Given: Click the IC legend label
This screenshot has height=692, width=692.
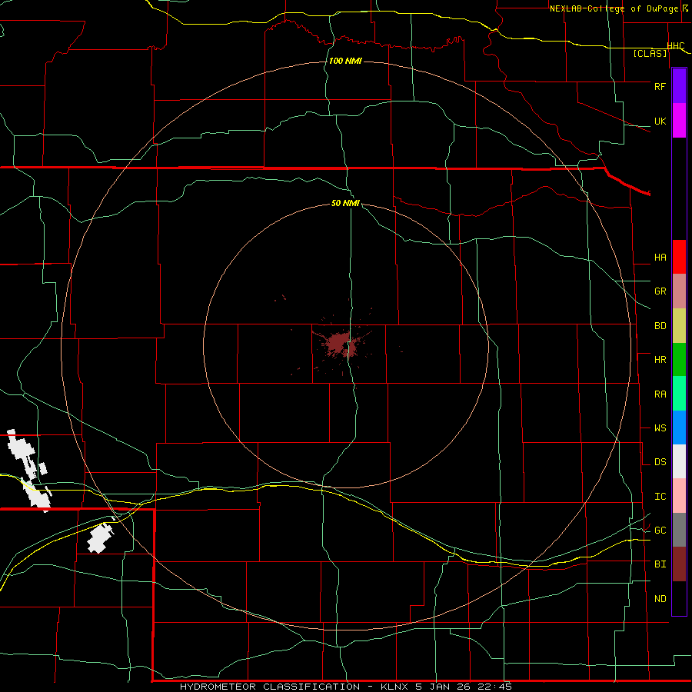Looking at the screenshot, I should tap(660, 496).
